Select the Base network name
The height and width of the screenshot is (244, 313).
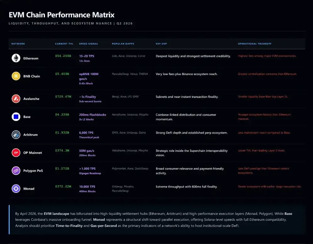coord(27,117)
